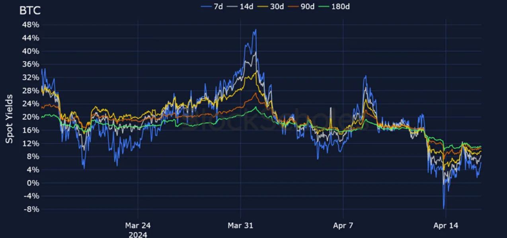Select the 4% y-axis tick label
The image size is (507, 238).
(x=32, y=170)
